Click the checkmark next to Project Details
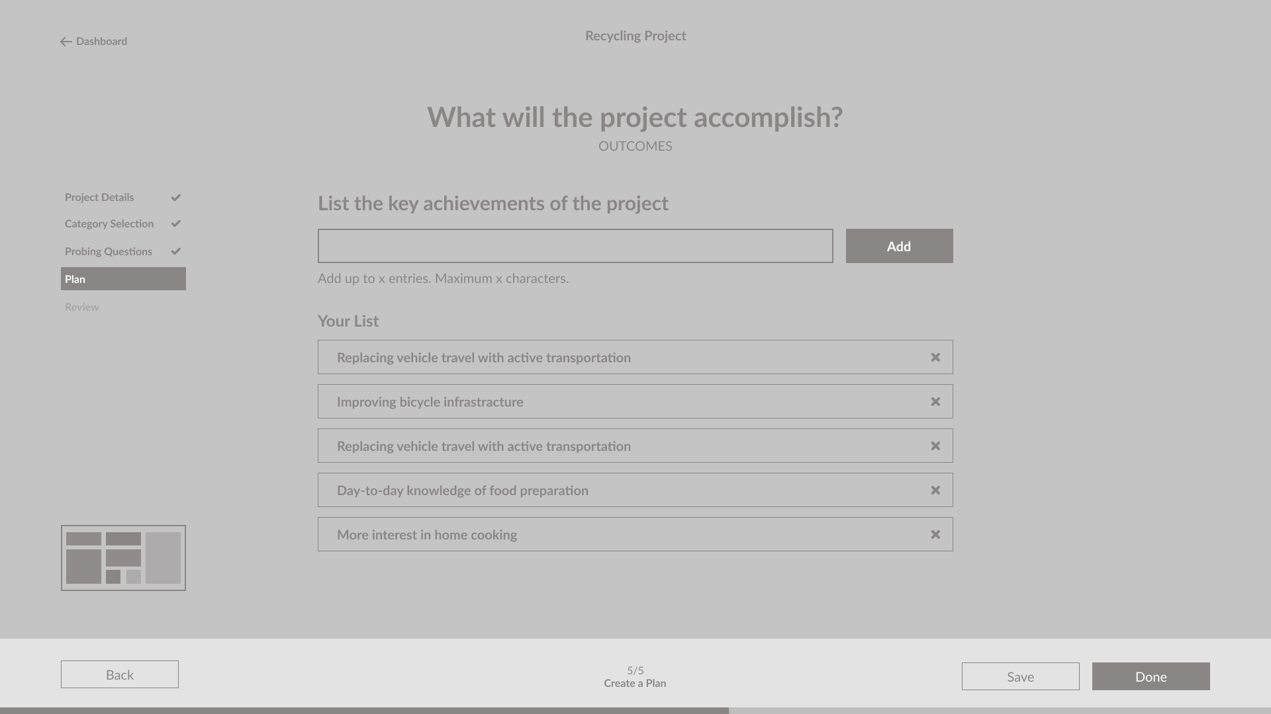Screen dimensions: 1271x714 click(x=176, y=198)
